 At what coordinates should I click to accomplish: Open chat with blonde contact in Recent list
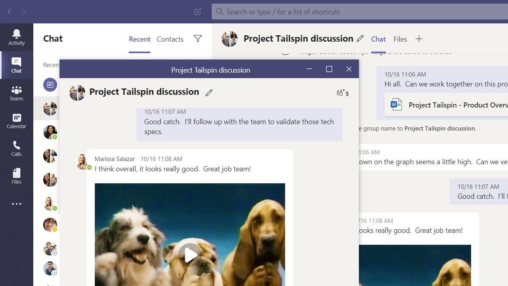click(x=50, y=203)
